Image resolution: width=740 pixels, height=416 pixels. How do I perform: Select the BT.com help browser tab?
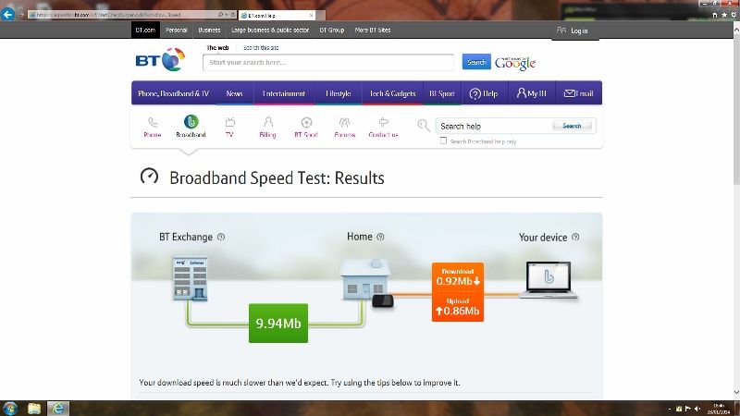click(277, 16)
